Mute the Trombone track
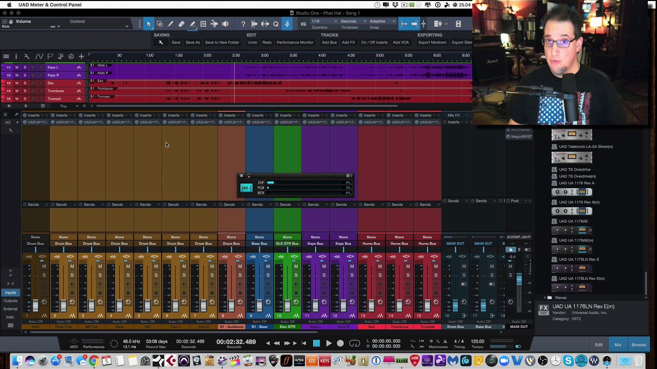 coord(16,91)
